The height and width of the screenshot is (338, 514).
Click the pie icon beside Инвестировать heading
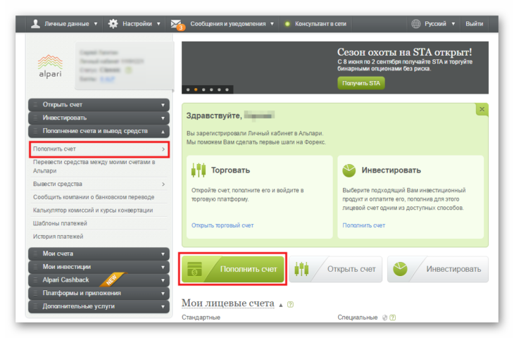(349, 170)
